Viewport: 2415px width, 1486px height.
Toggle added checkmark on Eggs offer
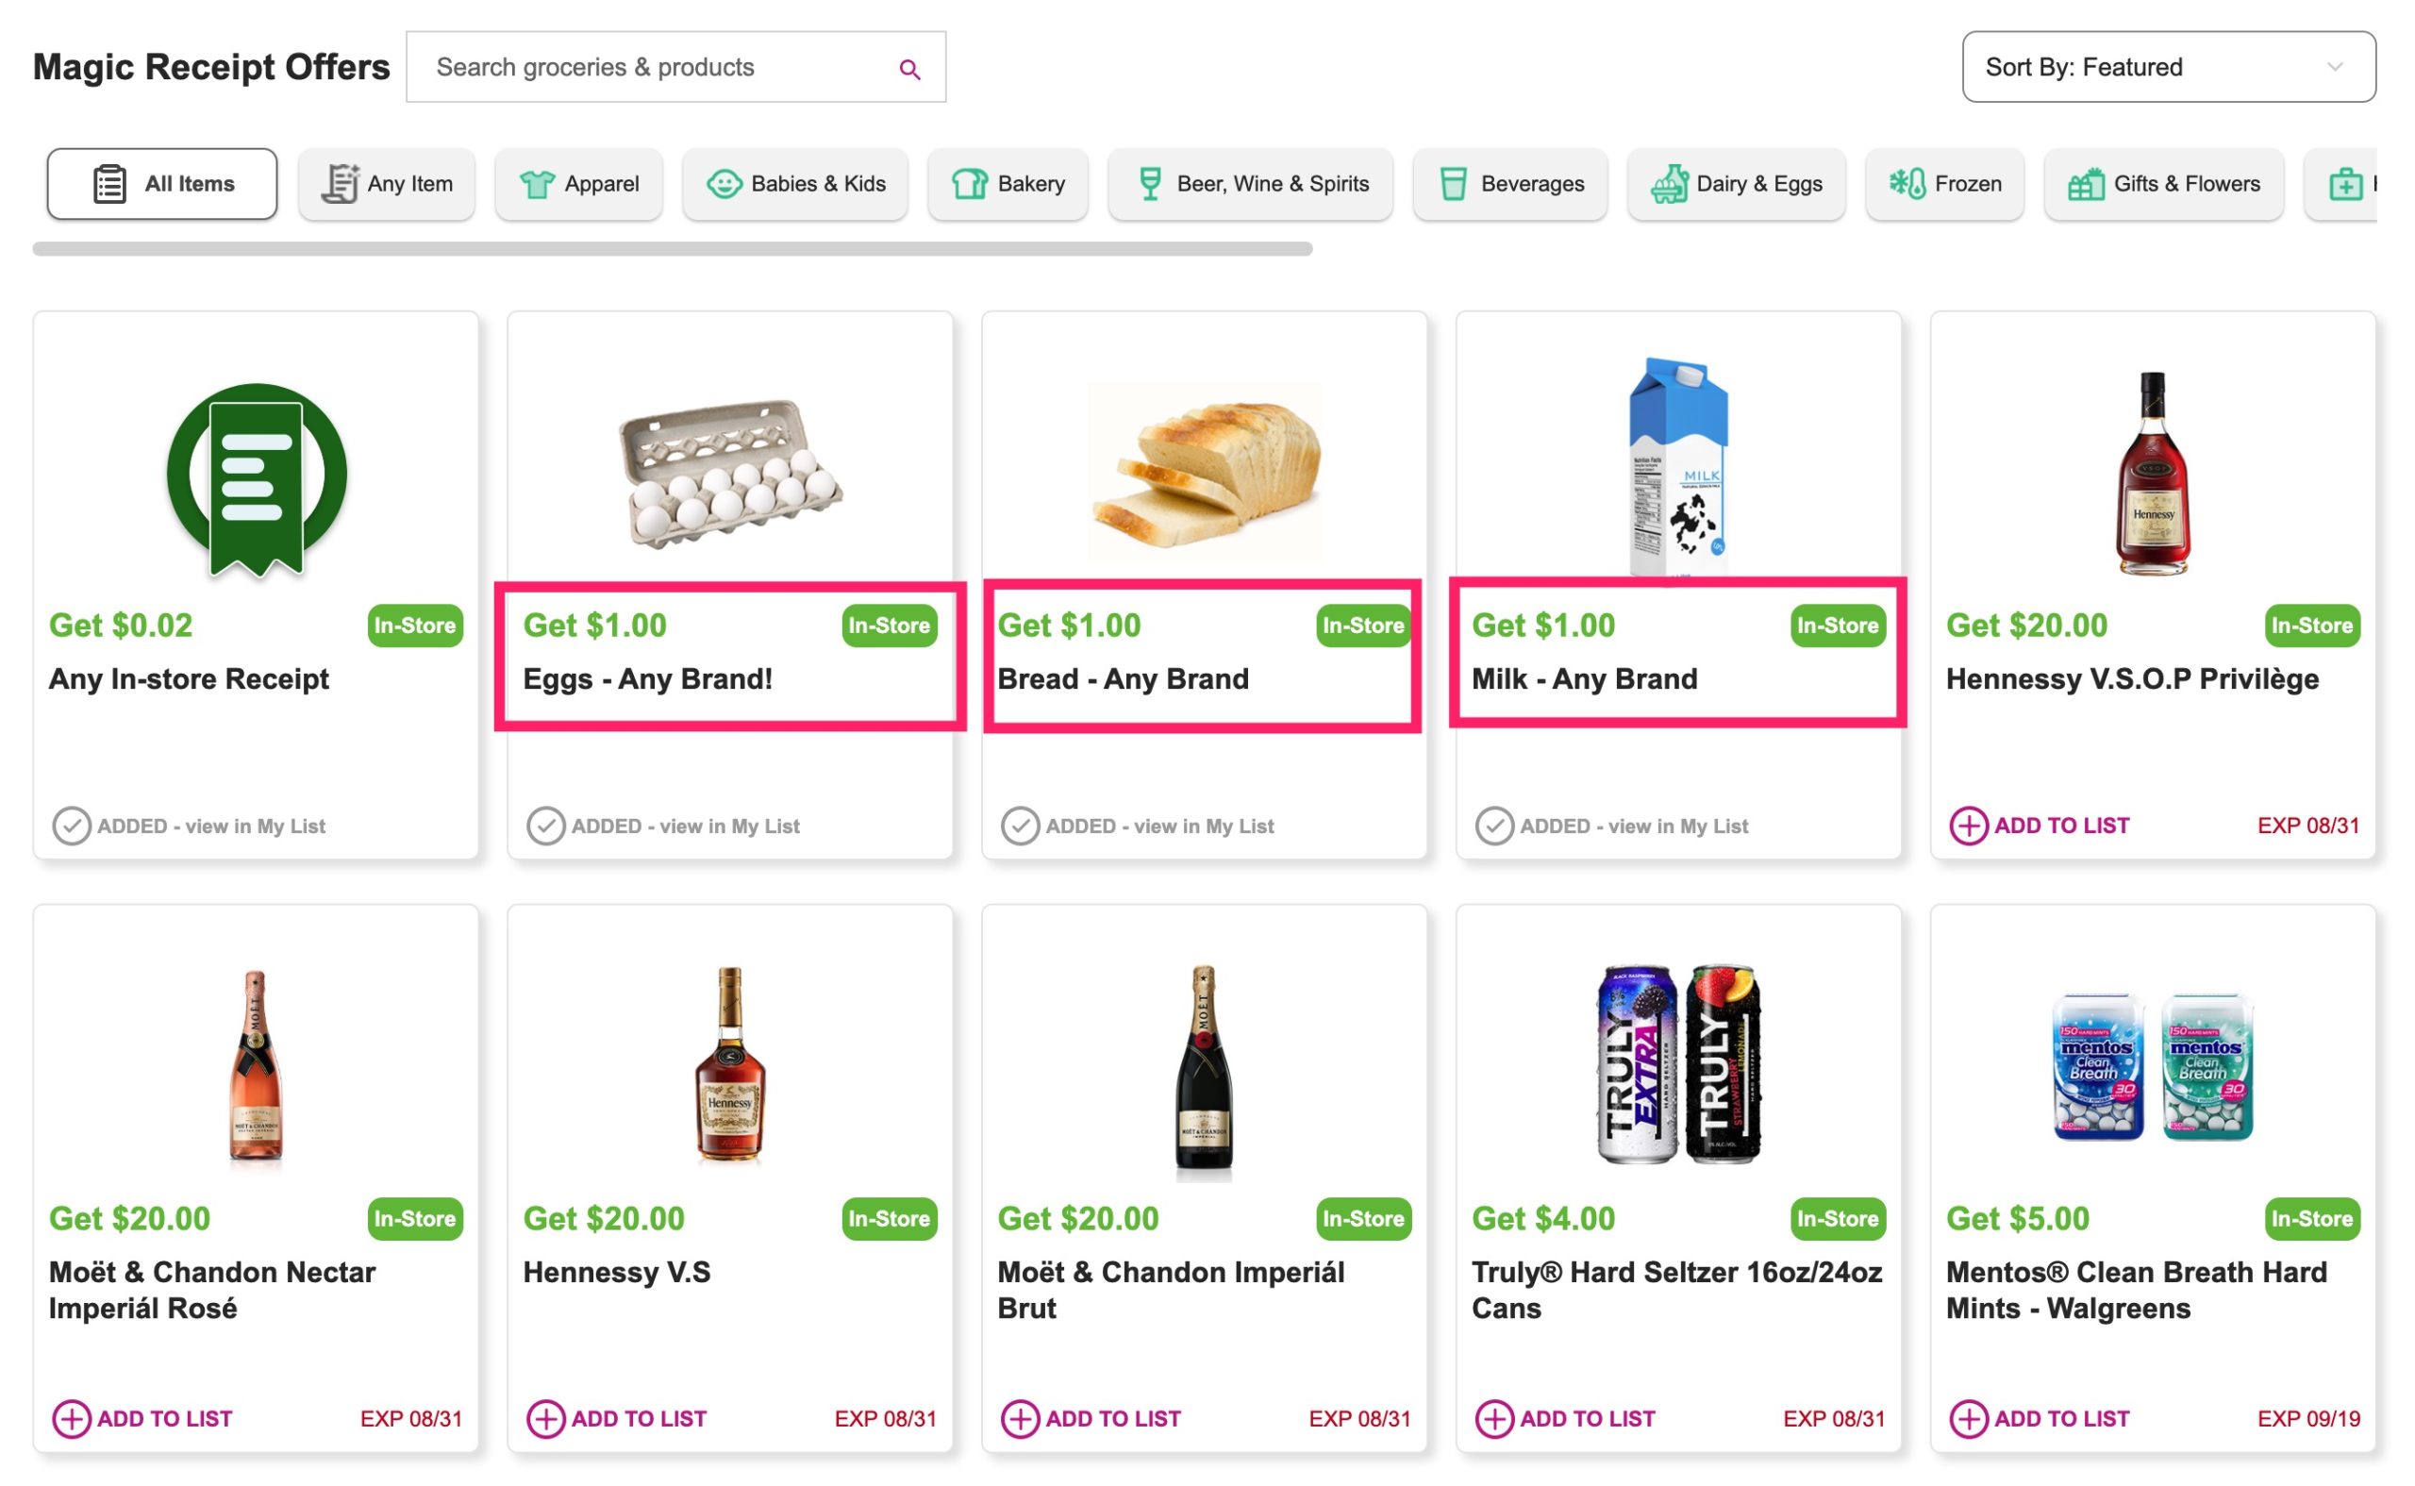pyautogui.click(x=545, y=826)
